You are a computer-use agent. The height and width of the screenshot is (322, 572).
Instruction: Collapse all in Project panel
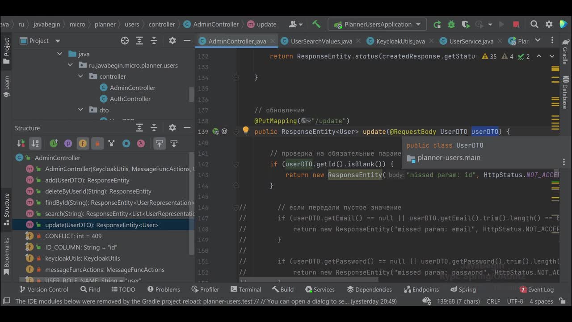[x=154, y=41]
